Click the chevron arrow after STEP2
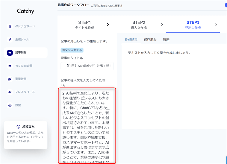Viewport: 227px width, 164px height. 162,25
